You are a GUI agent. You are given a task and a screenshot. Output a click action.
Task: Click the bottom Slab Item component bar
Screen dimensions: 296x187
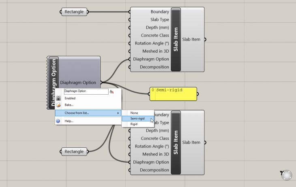click(x=176, y=142)
